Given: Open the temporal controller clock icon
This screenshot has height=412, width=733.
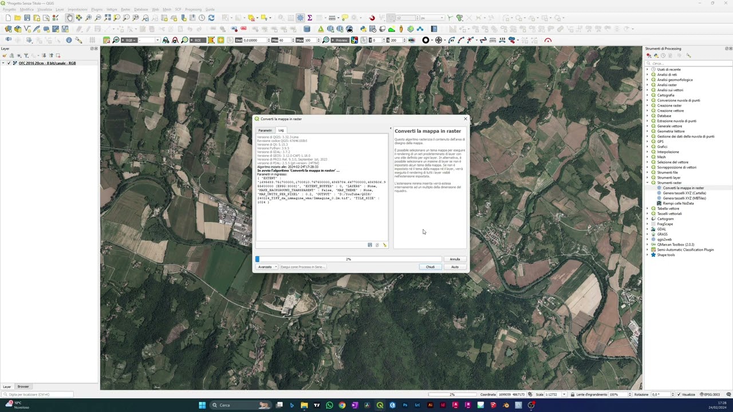Looking at the screenshot, I should (202, 18).
